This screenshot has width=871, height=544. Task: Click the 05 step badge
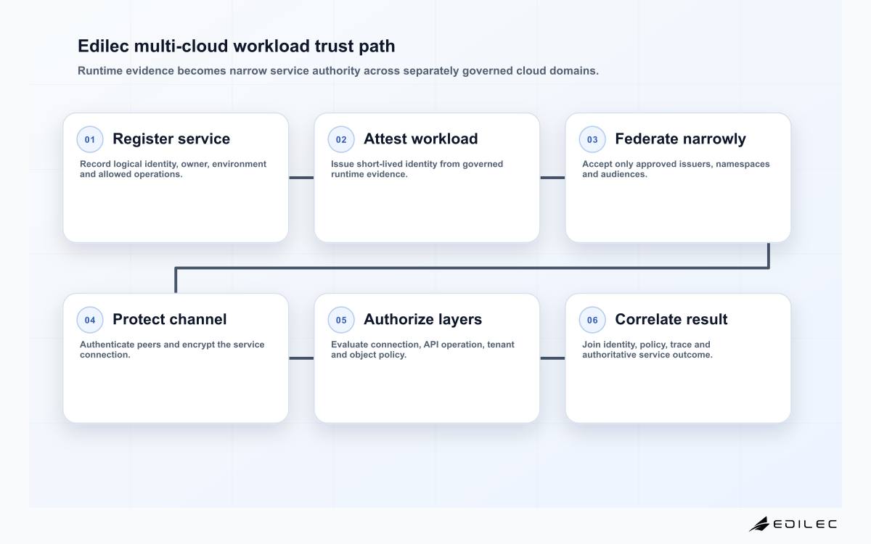341,320
